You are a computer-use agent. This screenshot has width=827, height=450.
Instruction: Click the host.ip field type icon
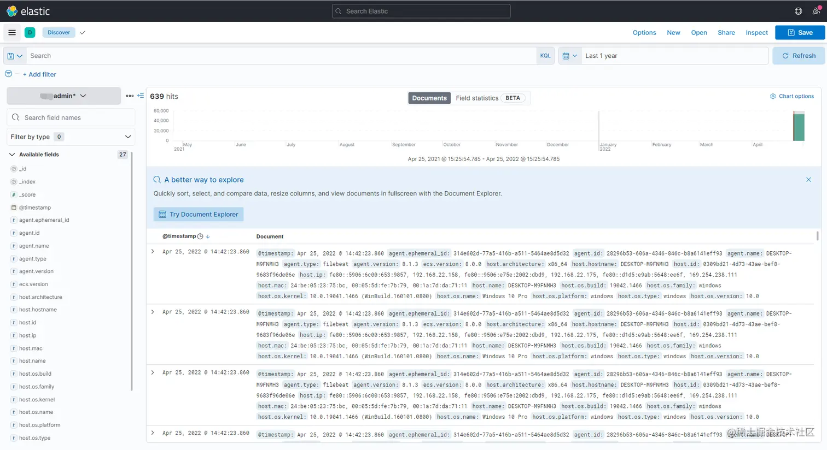(x=14, y=335)
